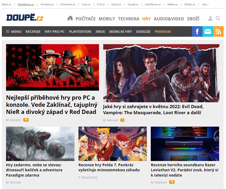Click the email newsletter envelope icon

pyautogui.click(x=208, y=31)
